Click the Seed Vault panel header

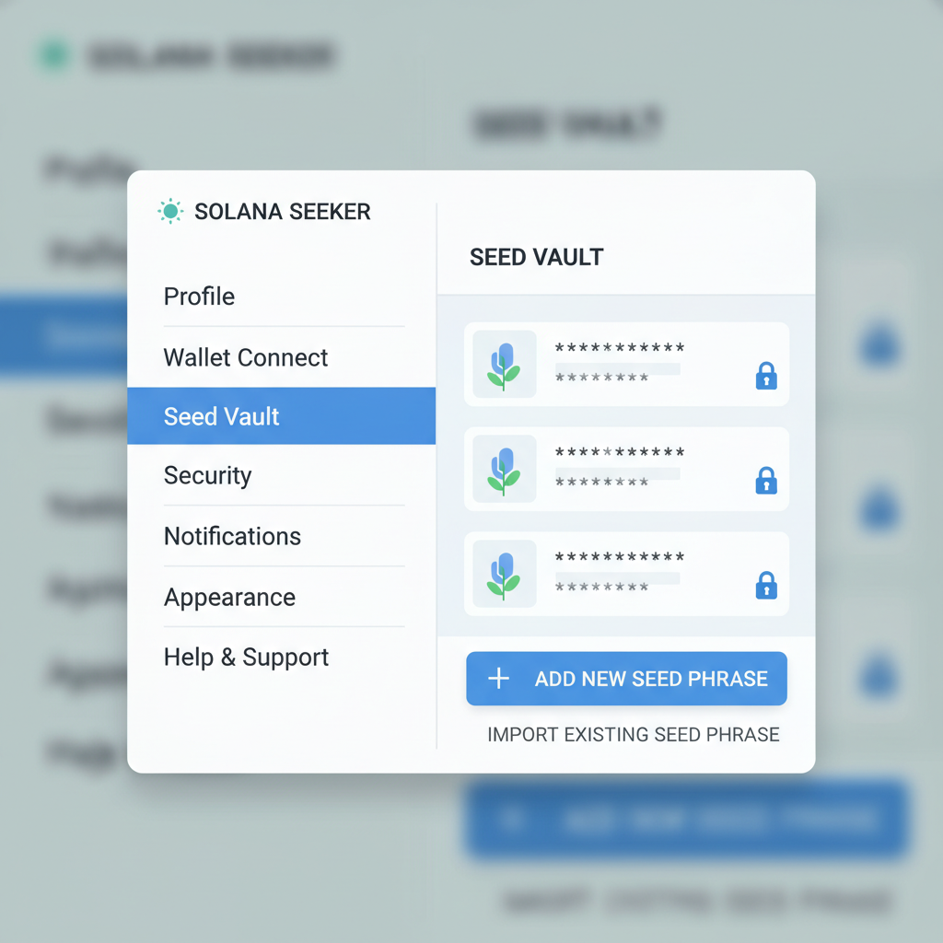(537, 257)
